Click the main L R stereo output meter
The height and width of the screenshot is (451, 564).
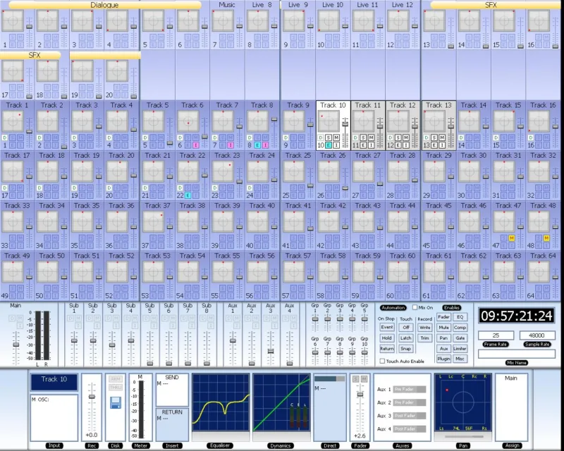tap(42, 335)
